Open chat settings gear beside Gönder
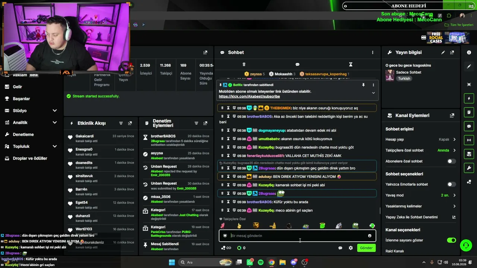This screenshot has width=477, height=268. 351,248
